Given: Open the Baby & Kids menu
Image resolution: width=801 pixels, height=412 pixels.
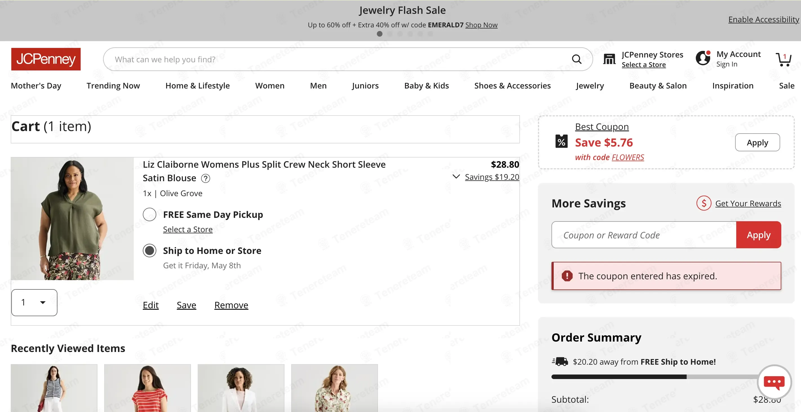Looking at the screenshot, I should (x=426, y=86).
